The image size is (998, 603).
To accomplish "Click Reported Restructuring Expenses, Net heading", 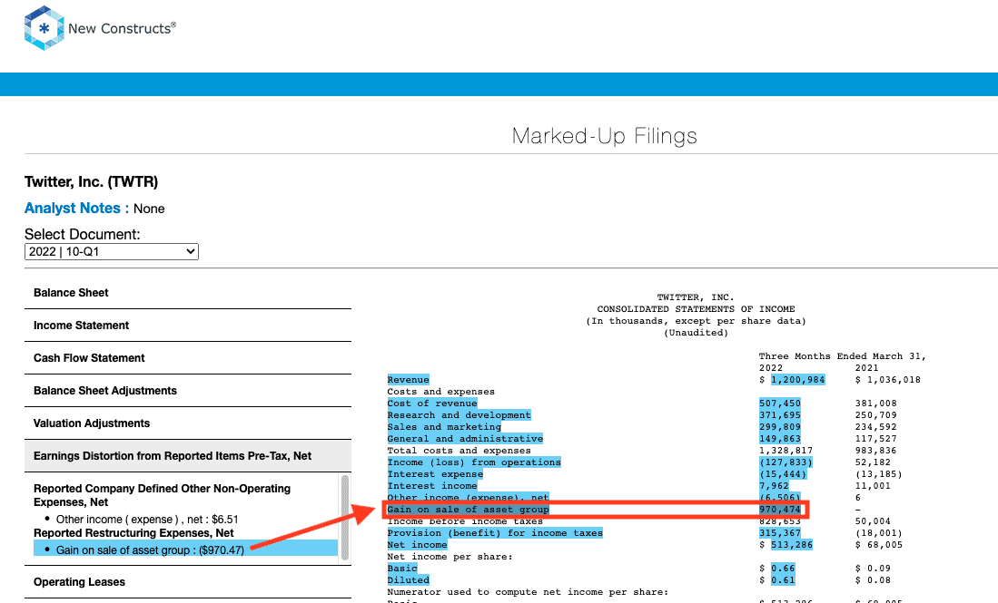I will click(133, 533).
